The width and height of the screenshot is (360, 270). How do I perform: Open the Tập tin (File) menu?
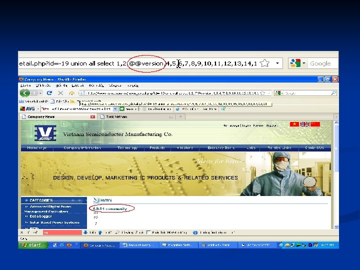point(25,85)
